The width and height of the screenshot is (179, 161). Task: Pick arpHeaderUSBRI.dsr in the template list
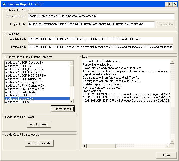click(x=18, y=102)
